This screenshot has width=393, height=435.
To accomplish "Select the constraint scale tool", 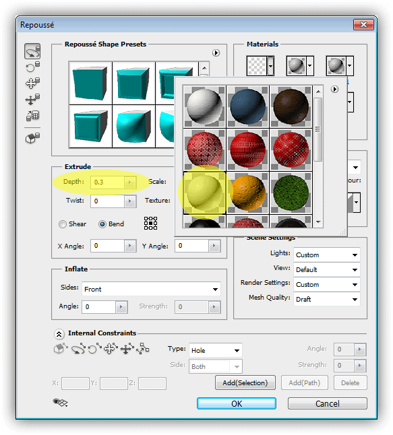I will point(144,348).
